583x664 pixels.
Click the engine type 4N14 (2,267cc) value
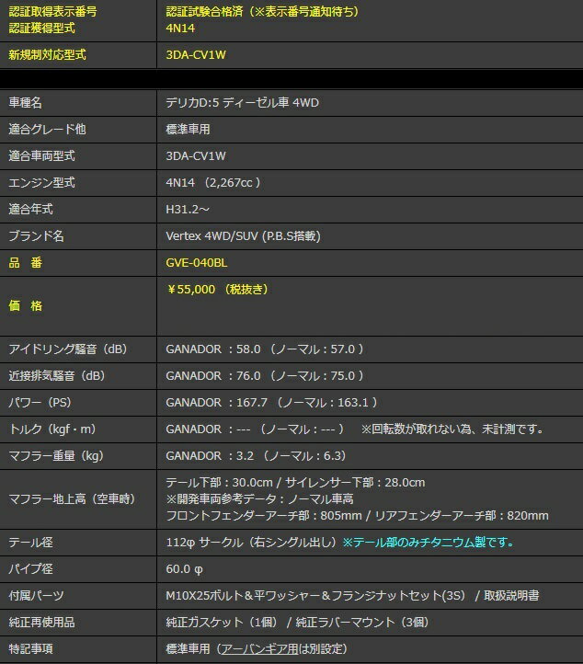click(213, 182)
